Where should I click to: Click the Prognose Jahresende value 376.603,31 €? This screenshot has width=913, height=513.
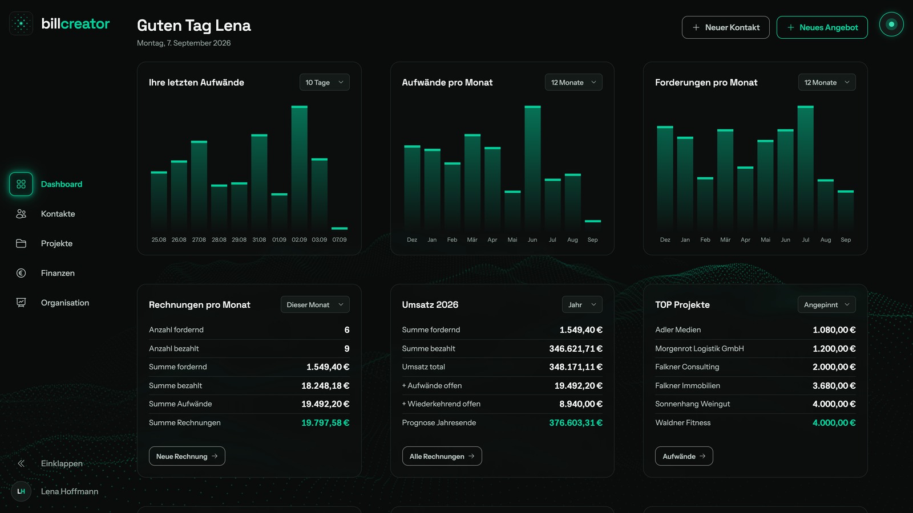pos(576,422)
